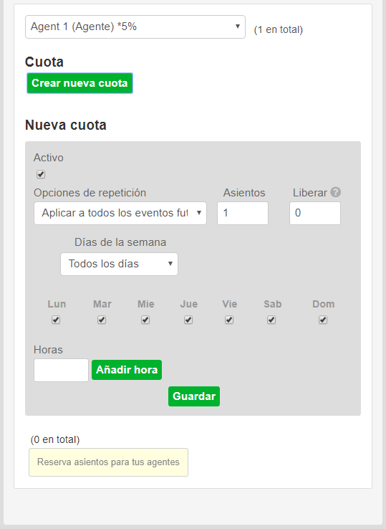Uncheck the Jue day checkbox
The width and height of the screenshot is (386, 529).
(x=188, y=320)
